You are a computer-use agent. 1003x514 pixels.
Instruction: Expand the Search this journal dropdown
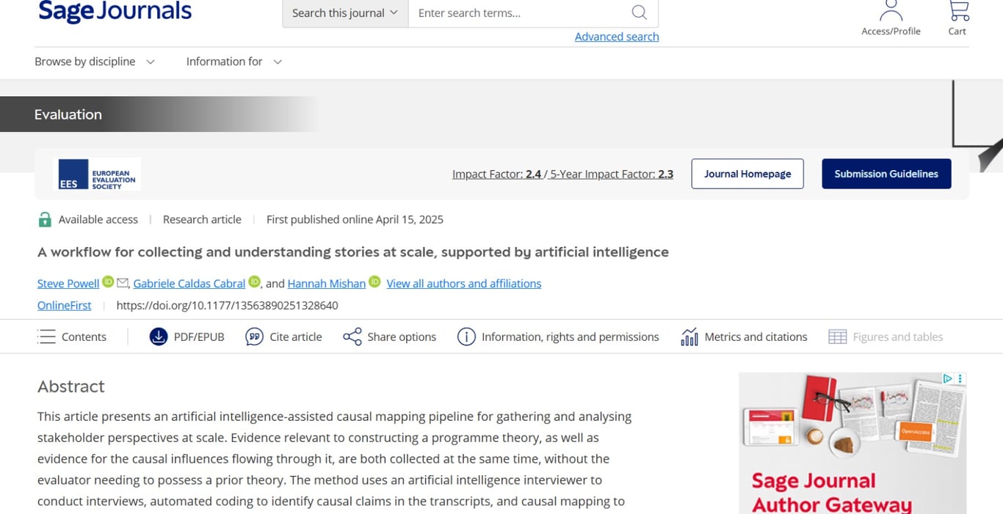coord(344,12)
